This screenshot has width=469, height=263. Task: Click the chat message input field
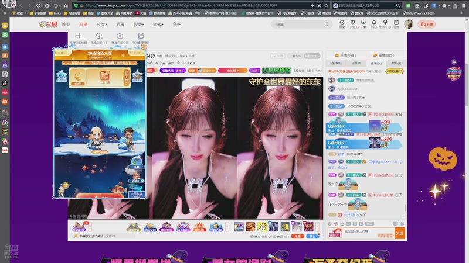(368, 233)
